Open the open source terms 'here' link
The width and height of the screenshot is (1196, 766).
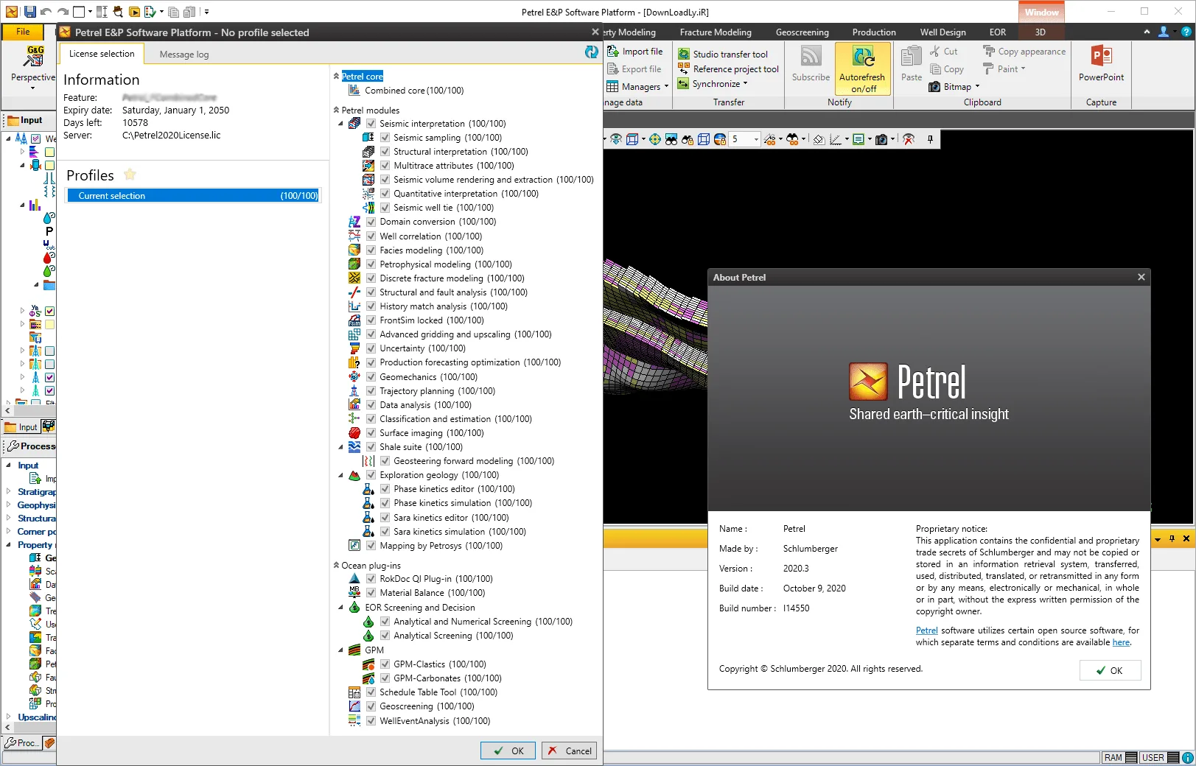point(1121,642)
